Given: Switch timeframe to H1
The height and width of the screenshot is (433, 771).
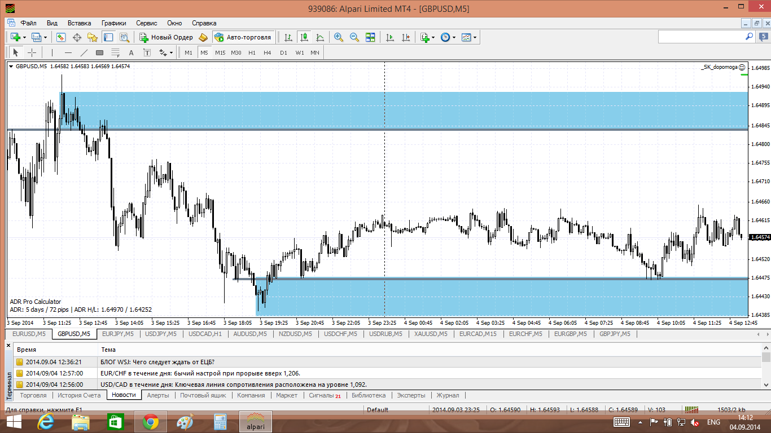Looking at the screenshot, I should tap(252, 52).
